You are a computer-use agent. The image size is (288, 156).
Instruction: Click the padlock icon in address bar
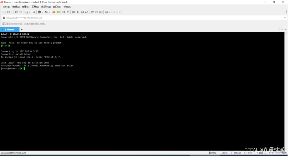coord(4,18)
